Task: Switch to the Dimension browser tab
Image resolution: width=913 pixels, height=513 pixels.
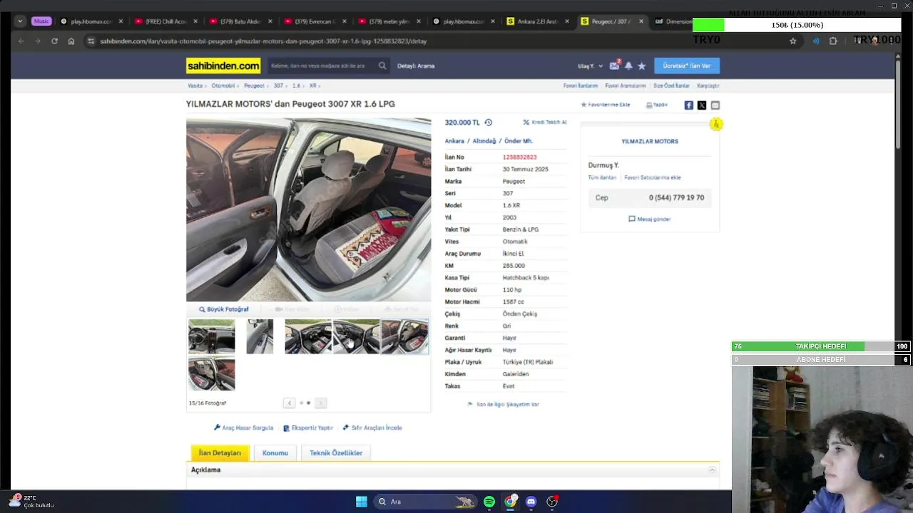Action: coord(673,21)
